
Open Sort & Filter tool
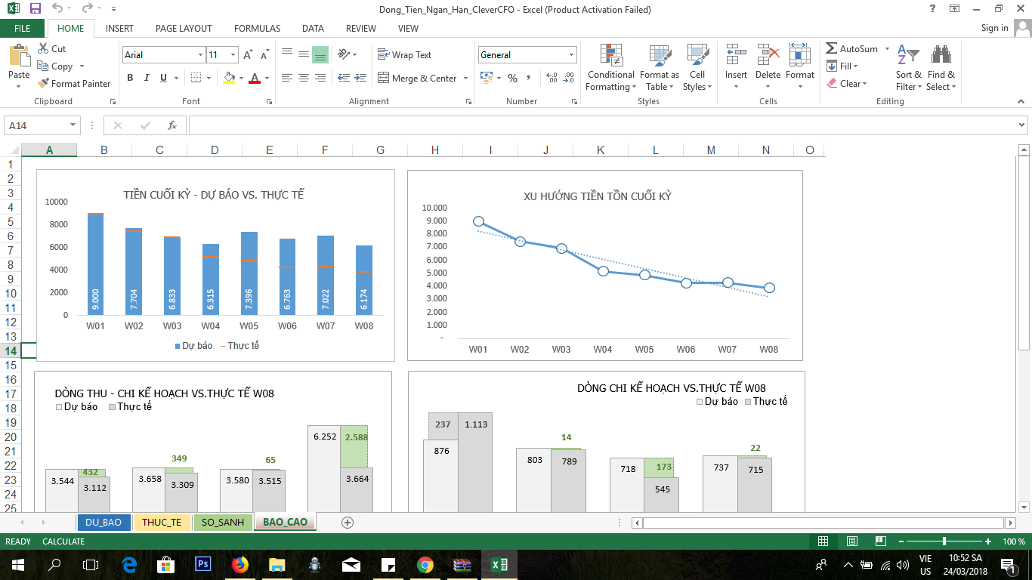(x=908, y=68)
